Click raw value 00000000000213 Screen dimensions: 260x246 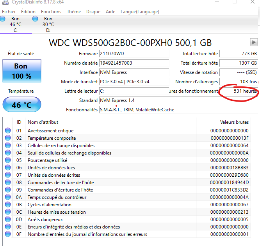pyautogui.click(x=230, y=212)
